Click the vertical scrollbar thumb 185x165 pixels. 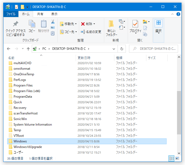179,113
